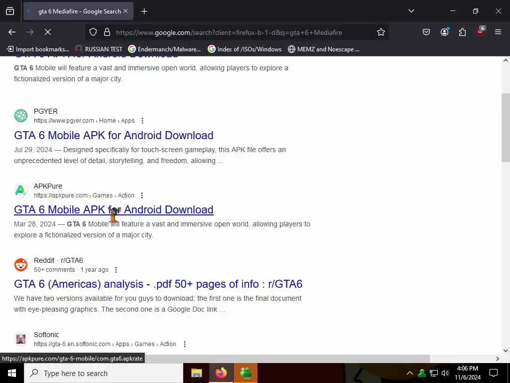Click the scroll up arrow
Viewport: 510px width, 383px height.
coord(506,60)
